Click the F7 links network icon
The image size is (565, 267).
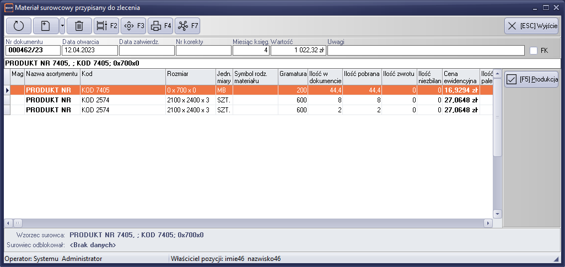pyautogui.click(x=187, y=26)
